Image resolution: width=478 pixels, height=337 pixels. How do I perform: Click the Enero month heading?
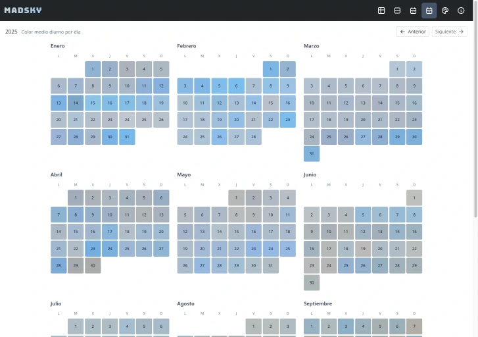tap(58, 46)
